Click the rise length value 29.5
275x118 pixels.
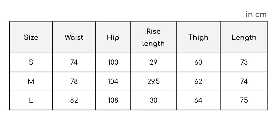pyautogui.click(x=153, y=82)
